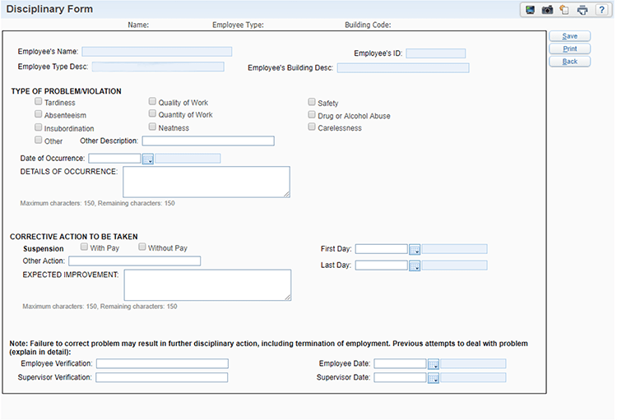Focus the Employee Verification field
The width and height of the screenshot is (617, 420).
coord(163,364)
